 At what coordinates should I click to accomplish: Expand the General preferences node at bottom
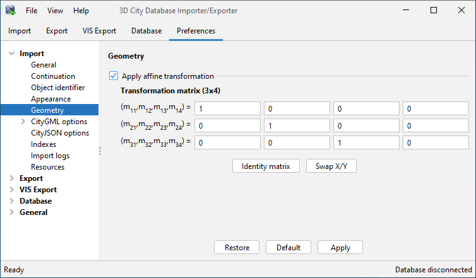coord(12,212)
